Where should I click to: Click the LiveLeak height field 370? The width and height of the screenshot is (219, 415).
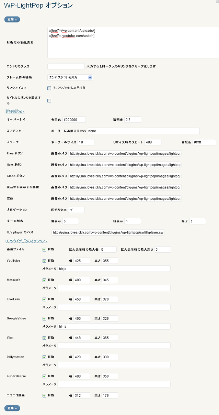click(110, 299)
